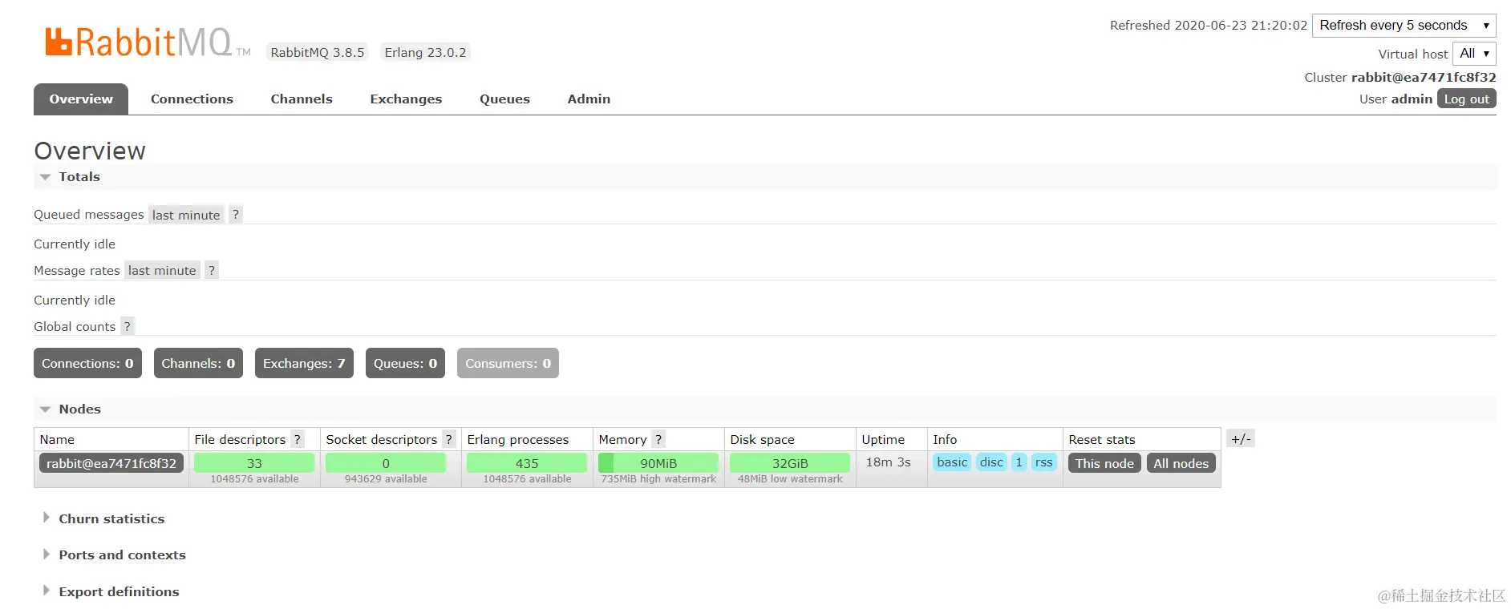
Task: Switch to the Exchanges tab
Action: 406,99
